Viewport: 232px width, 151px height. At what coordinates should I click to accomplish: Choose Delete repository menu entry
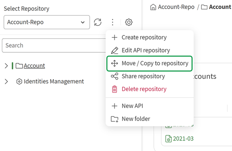point(149,89)
